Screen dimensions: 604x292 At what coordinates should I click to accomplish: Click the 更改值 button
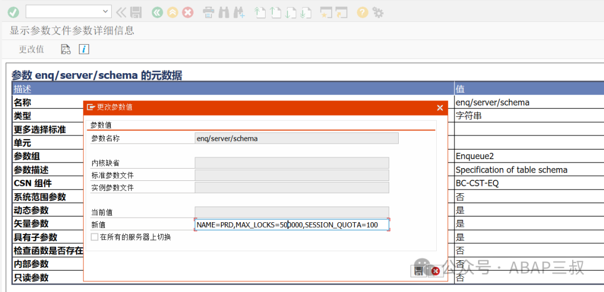(31, 49)
